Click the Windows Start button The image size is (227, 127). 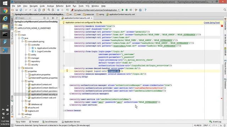5,3
